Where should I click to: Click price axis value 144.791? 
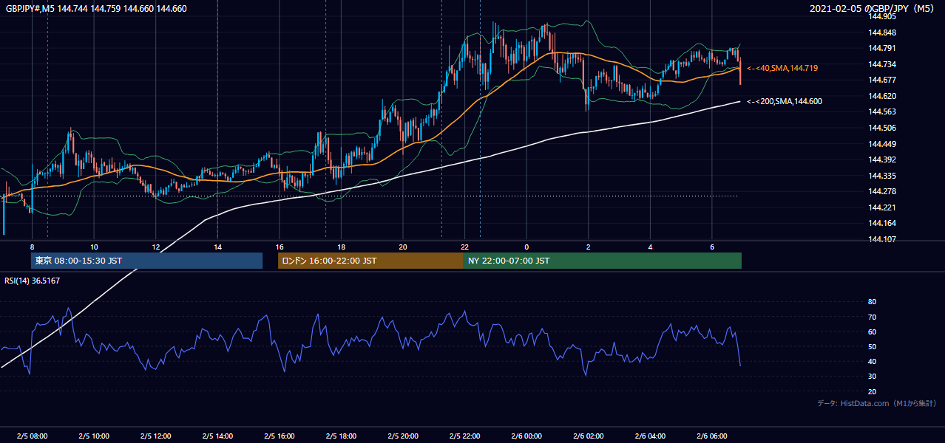(882, 49)
